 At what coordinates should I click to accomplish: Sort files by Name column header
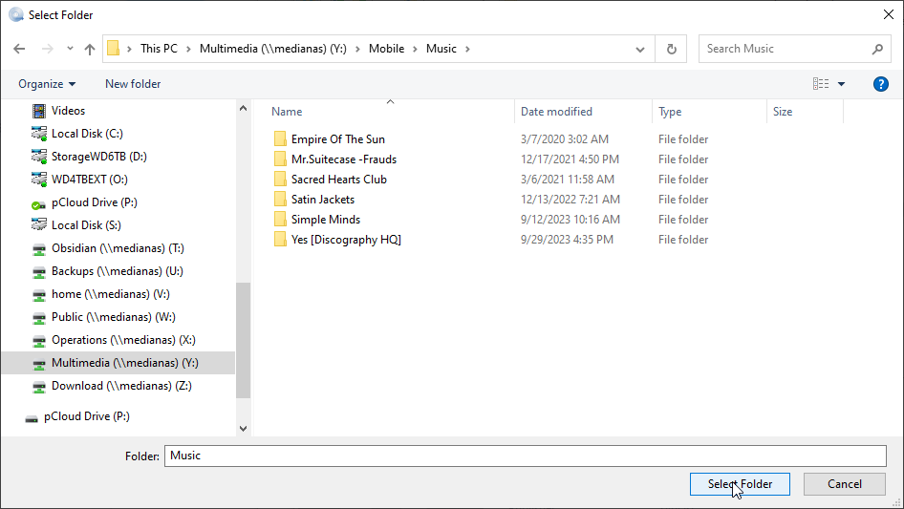tap(288, 112)
